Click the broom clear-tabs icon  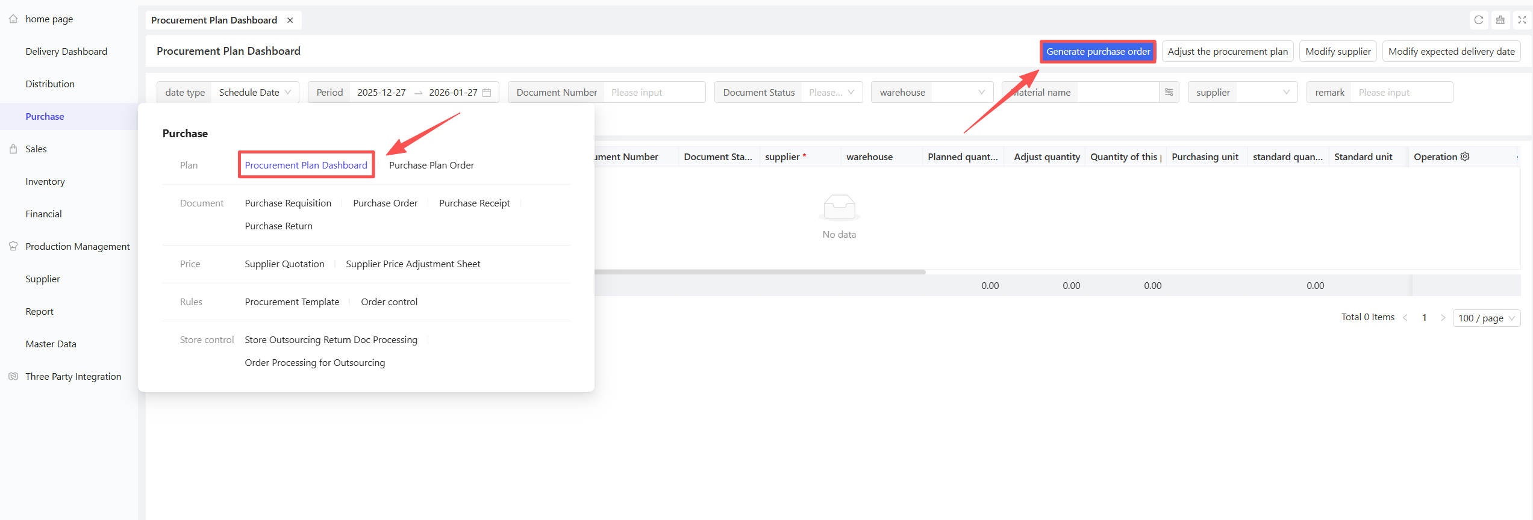[1500, 20]
